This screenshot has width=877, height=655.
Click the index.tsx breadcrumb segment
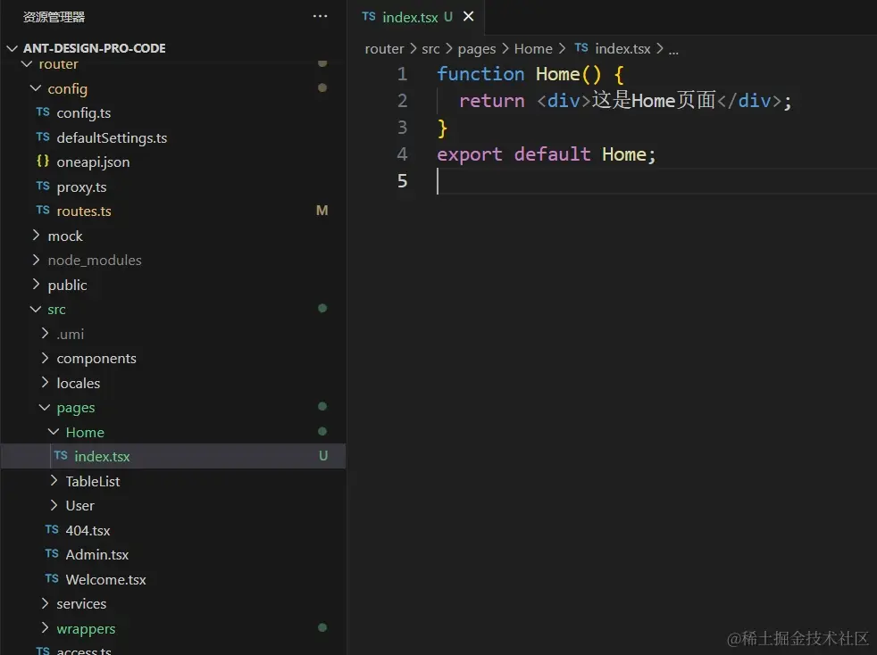pos(622,49)
